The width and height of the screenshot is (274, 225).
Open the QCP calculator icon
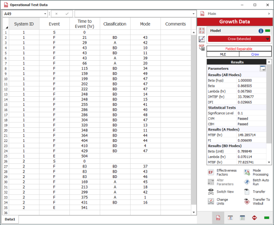[x=202, y=47]
